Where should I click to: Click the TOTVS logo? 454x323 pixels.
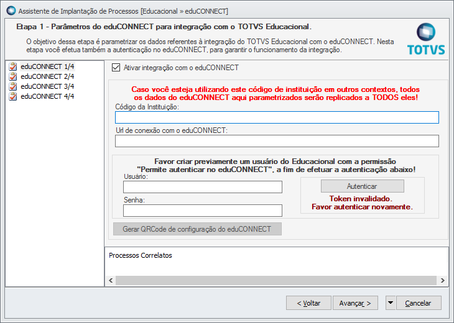(x=425, y=40)
